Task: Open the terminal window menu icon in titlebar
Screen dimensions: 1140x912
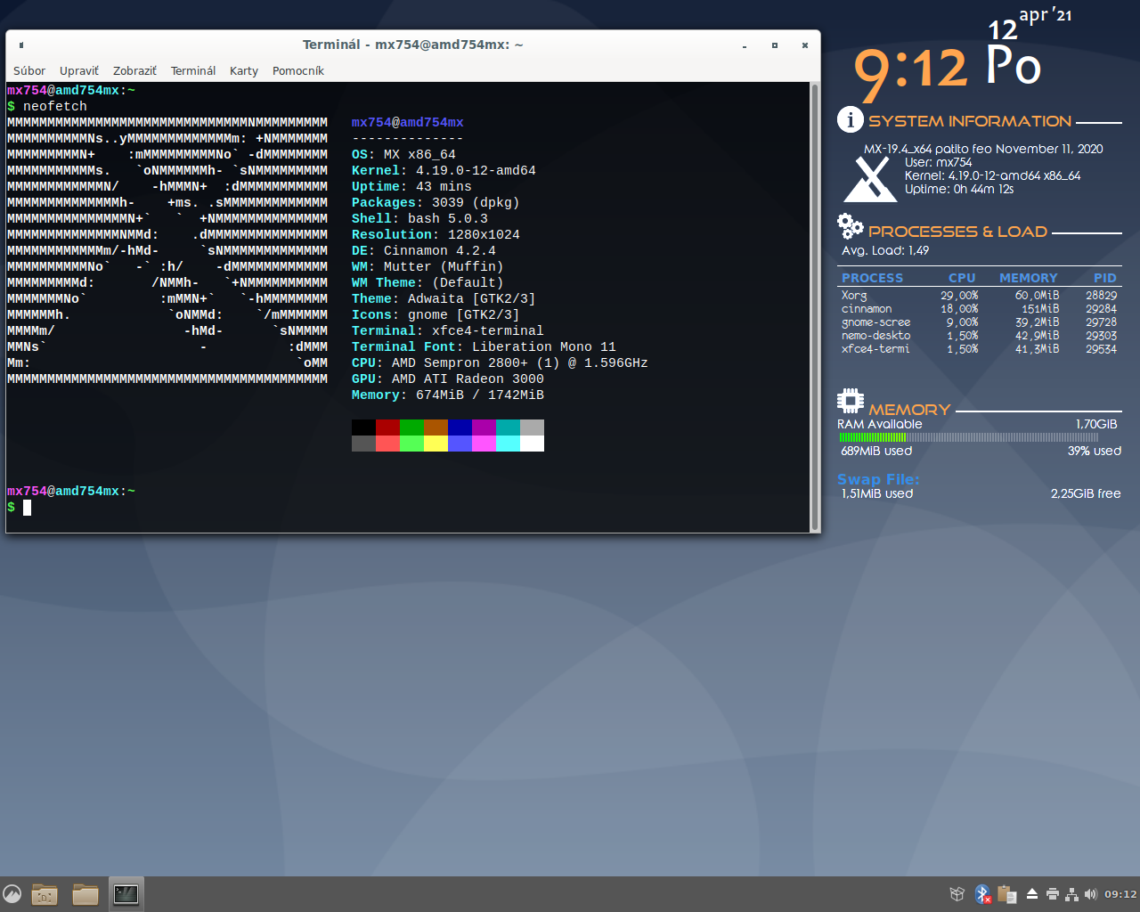Action: pos(21,45)
